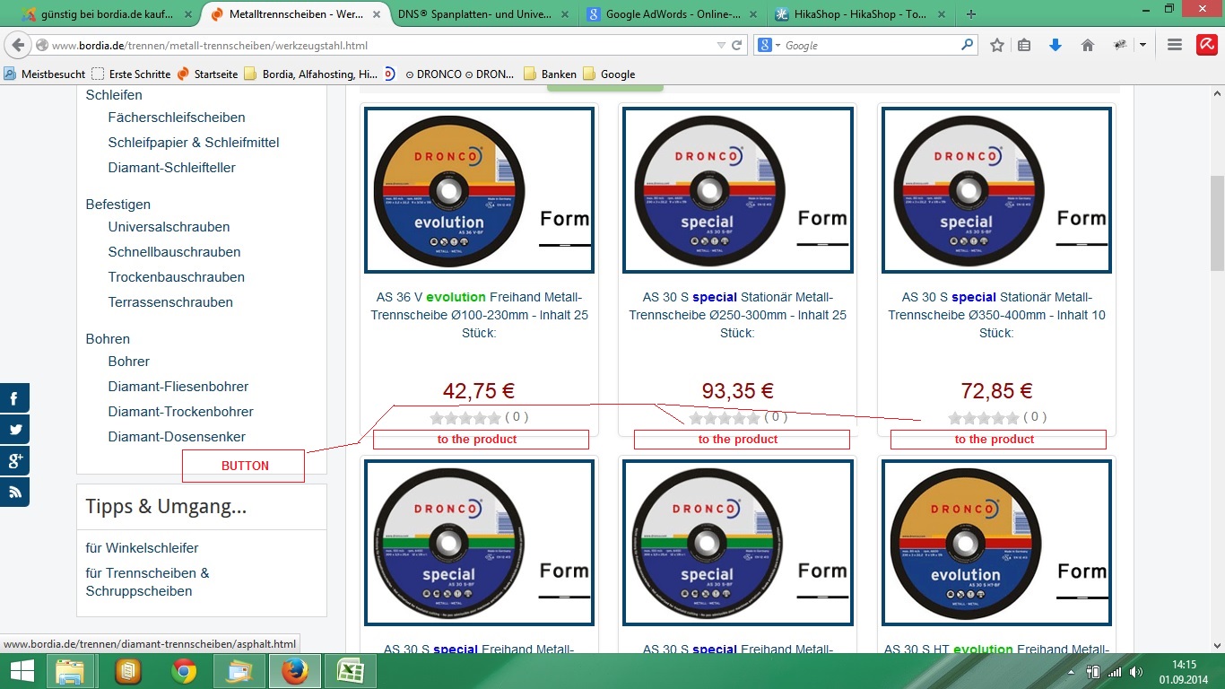Go to Diamant-Schleifteller category
The width and height of the screenshot is (1225, 689).
click(x=172, y=168)
